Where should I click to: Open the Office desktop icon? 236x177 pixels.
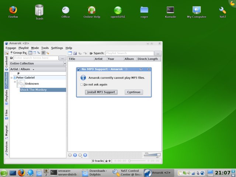coord(66,12)
